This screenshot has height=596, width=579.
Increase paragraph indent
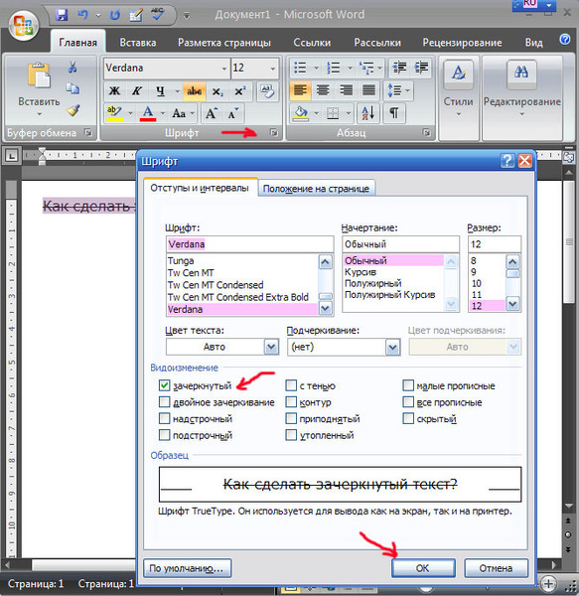coord(421,68)
